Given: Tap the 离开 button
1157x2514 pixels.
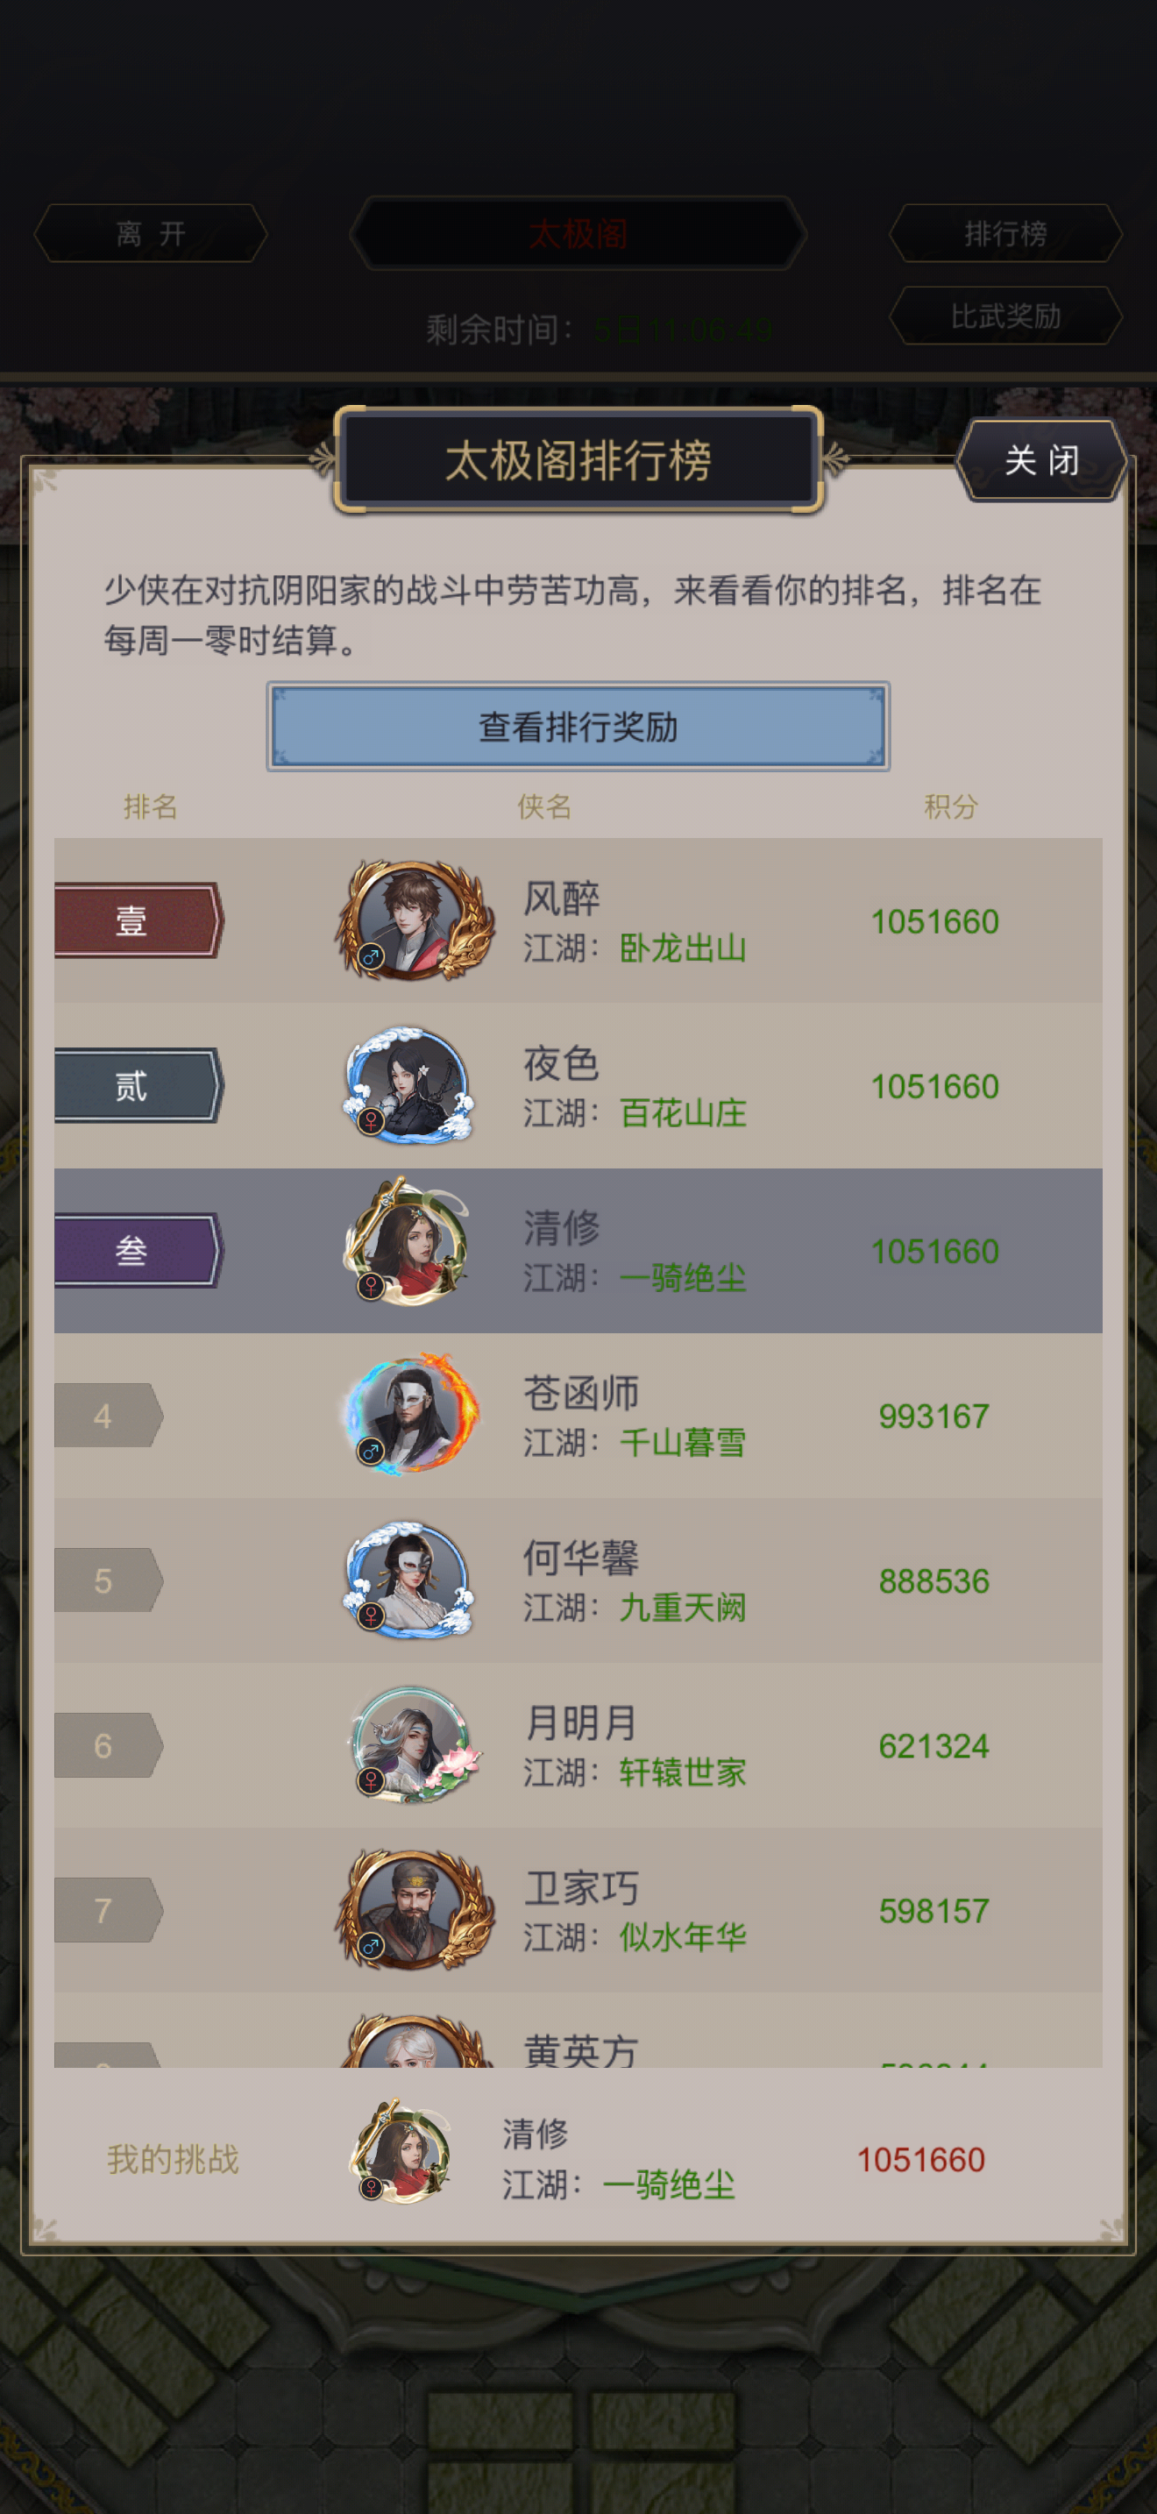Looking at the screenshot, I should [x=150, y=233].
